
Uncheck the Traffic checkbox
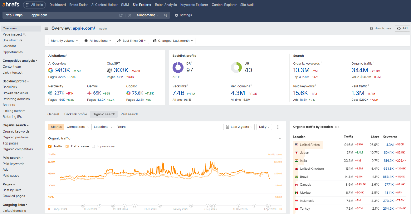50,146
